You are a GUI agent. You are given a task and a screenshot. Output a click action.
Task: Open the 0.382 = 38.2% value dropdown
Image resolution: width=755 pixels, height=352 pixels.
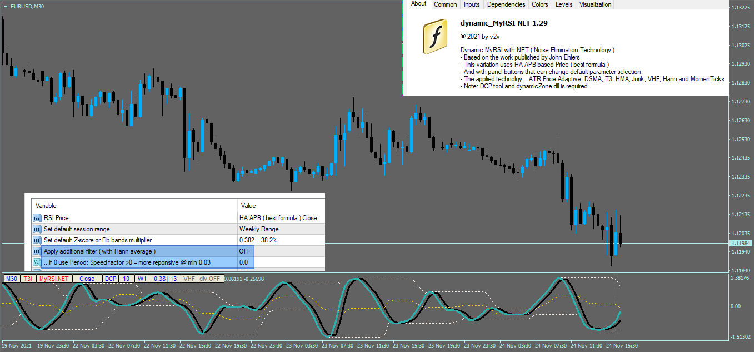[x=281, y=240]
